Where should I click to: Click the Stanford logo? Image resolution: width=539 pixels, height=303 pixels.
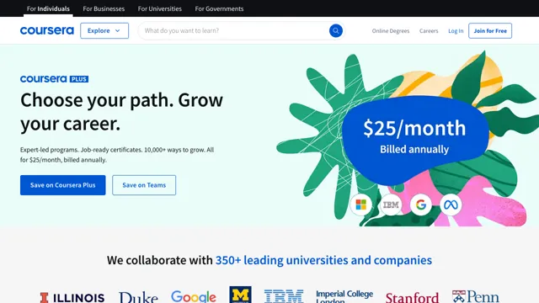coord(412,297)
